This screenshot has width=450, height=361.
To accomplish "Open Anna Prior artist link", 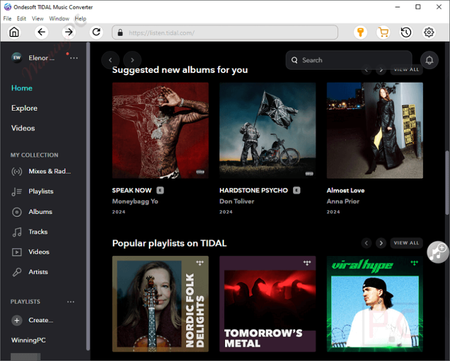I will coord(343,201).
